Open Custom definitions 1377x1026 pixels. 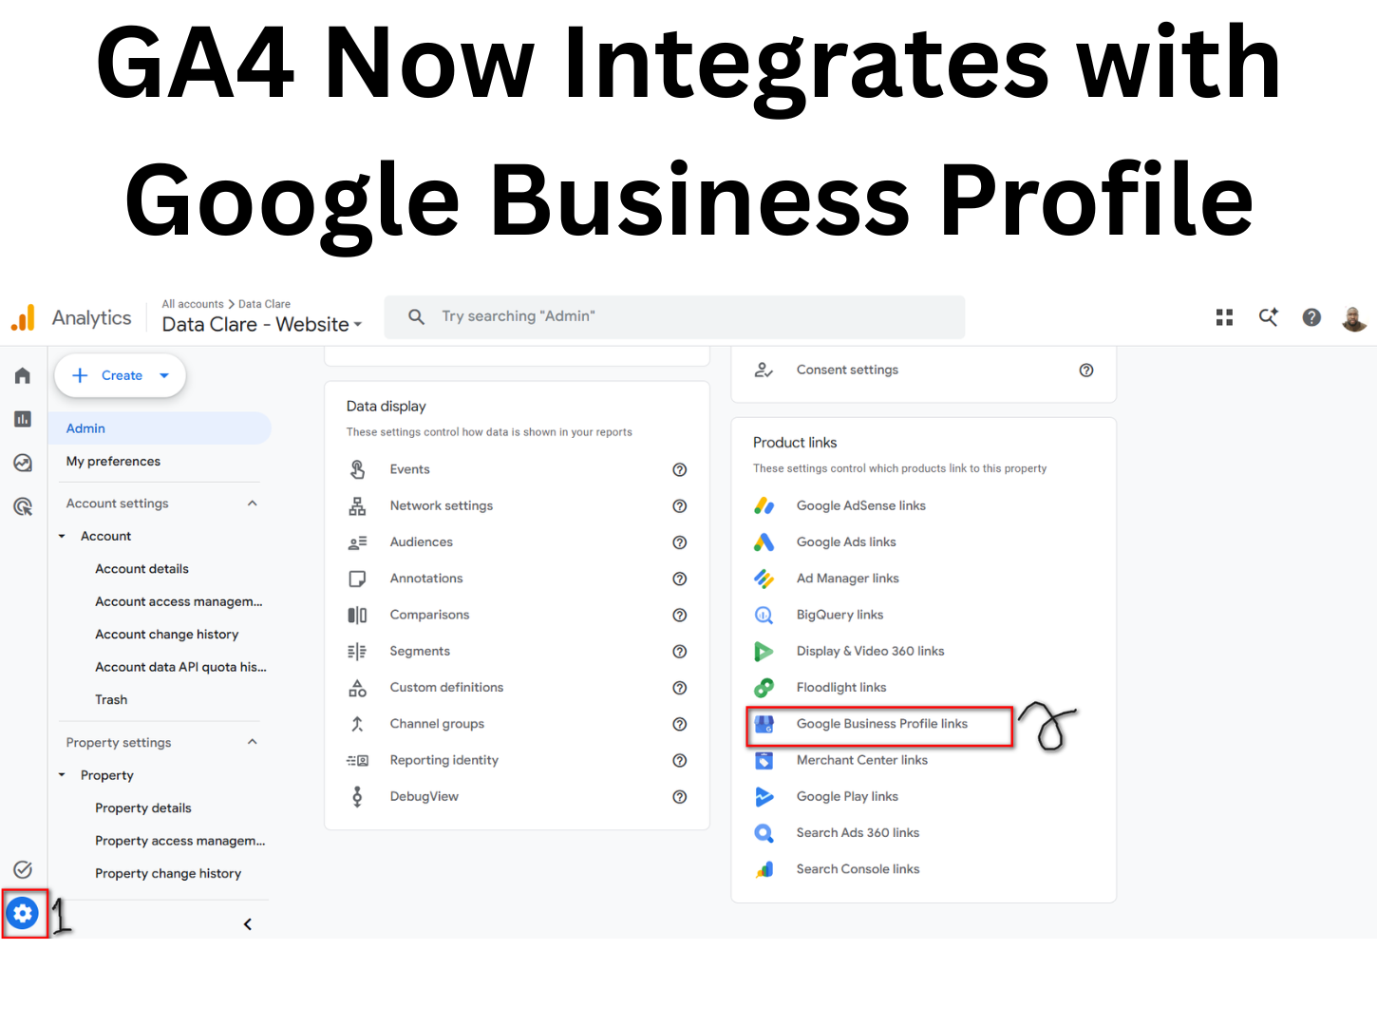coord(446,688)
